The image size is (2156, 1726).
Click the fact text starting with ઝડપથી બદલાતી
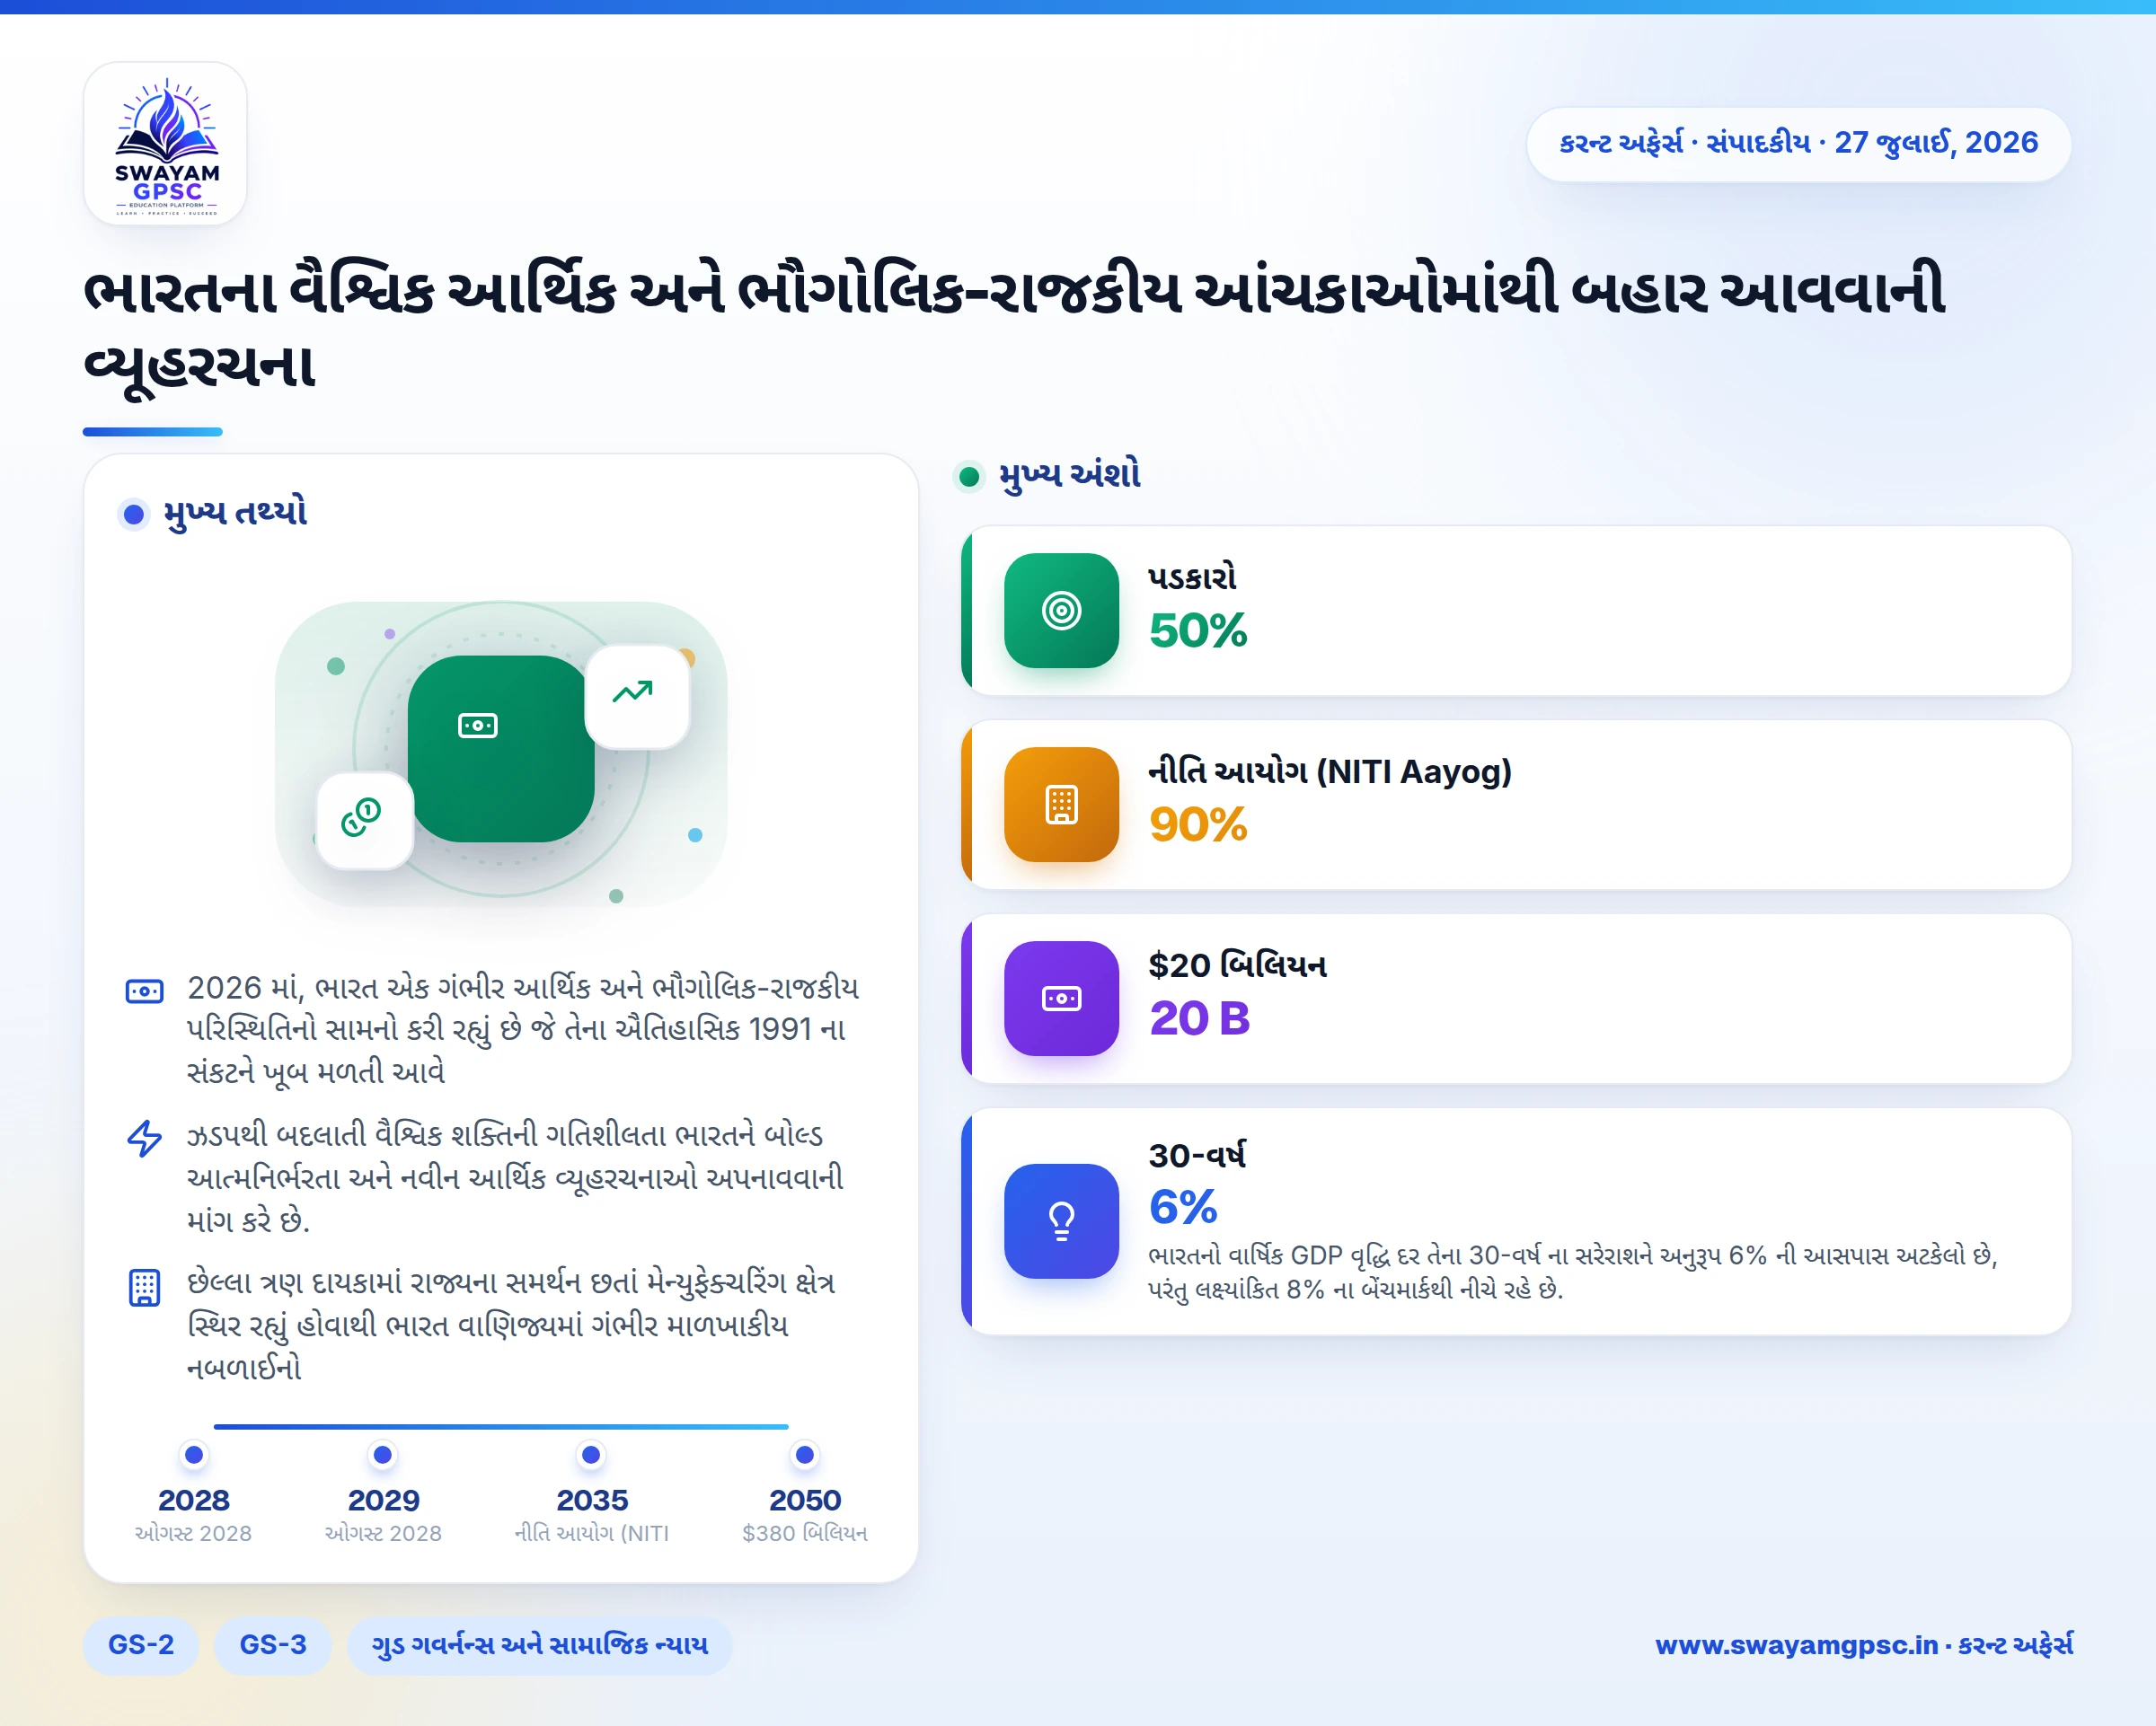pos(515,1177)
